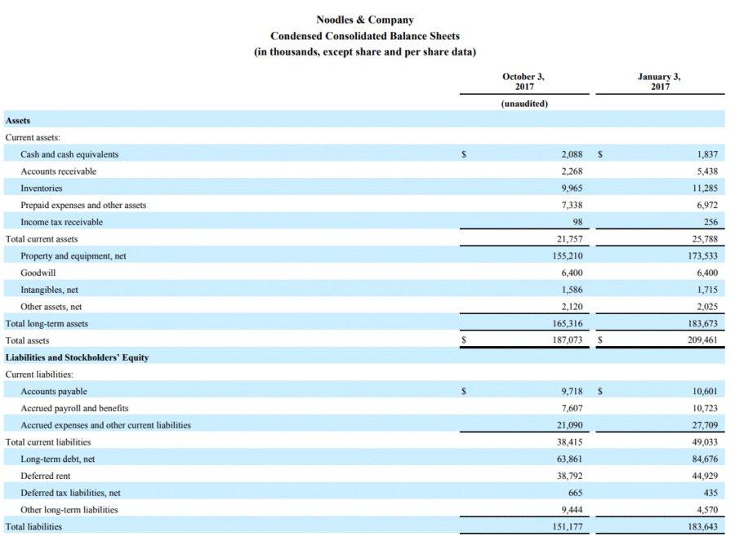The image size is (735, 541).
Task: Select the 'Goodwill' row label
Action: (x=38, y=273)
